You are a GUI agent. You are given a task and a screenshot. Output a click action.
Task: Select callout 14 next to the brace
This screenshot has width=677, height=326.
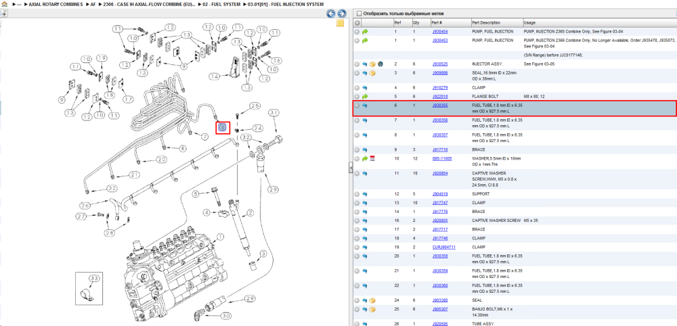214,76
